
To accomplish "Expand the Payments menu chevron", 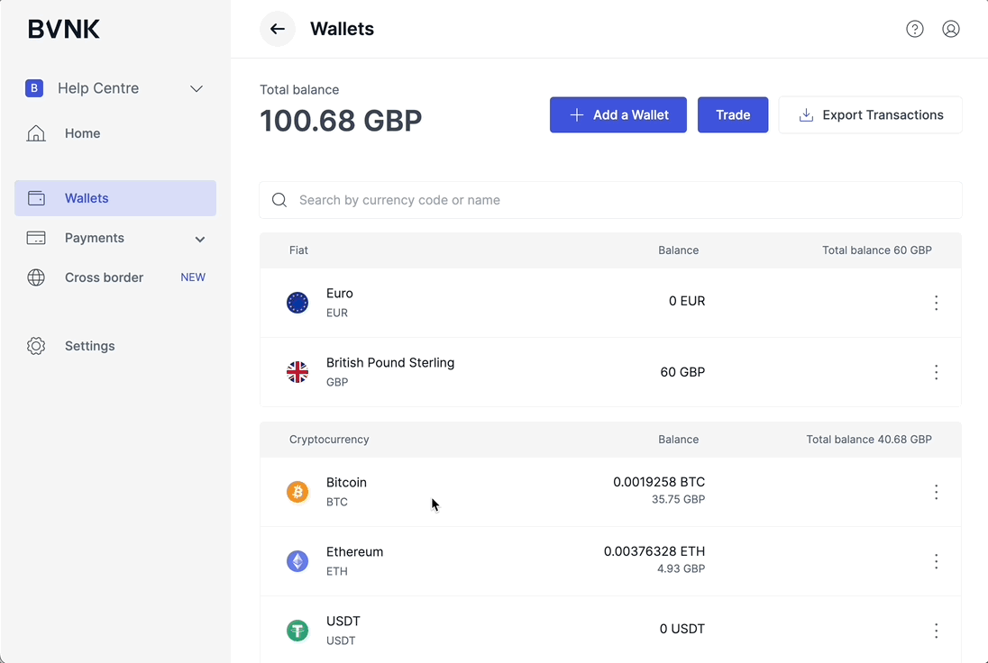I will [199, 239].
